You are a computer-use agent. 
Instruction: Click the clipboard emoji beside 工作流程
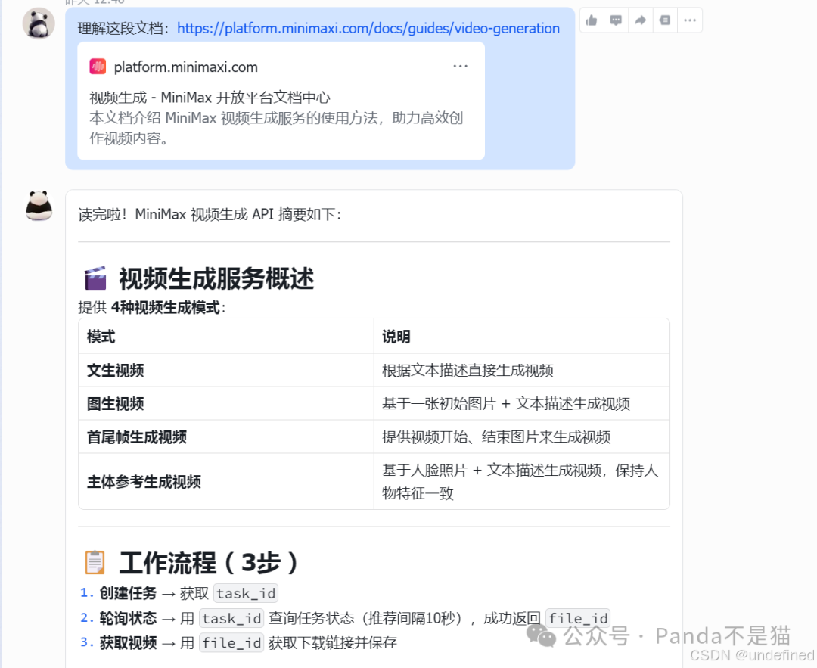(95, 562)
